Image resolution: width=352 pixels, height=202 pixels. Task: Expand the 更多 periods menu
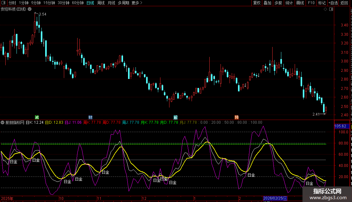pos(137,3)
